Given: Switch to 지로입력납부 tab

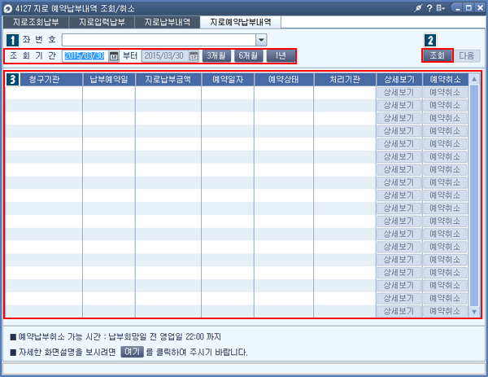Looking at the screenshot, I should pos(102,22).
